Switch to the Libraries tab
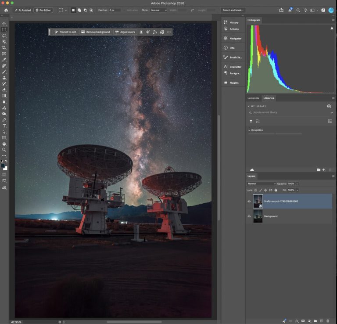This screenshot has width=337, height=324. pos(269,98)
